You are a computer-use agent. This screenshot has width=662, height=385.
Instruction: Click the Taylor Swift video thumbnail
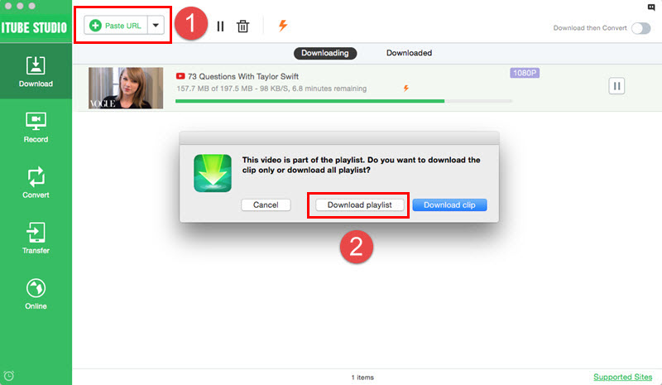coord(126,88)
